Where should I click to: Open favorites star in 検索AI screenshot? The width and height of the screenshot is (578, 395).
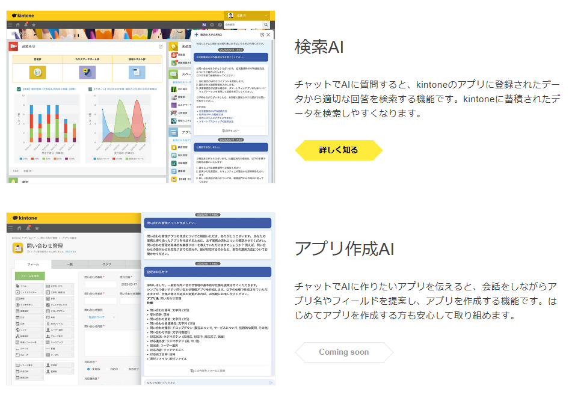pyautogui.click(x=34, y=25)
